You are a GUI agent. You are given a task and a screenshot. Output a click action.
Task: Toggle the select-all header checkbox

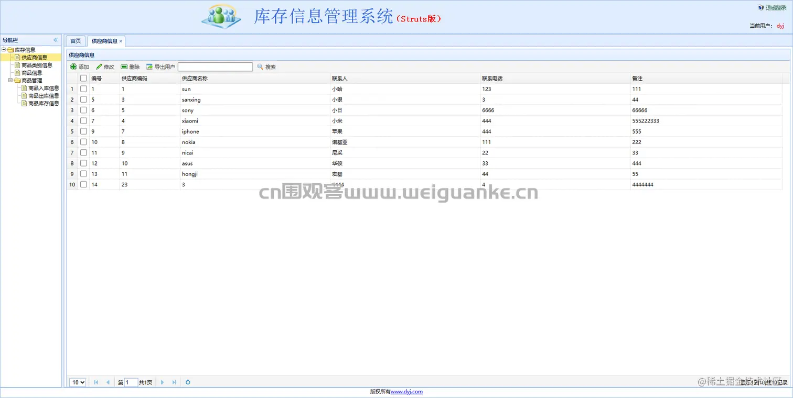click(x=83, y=79)
